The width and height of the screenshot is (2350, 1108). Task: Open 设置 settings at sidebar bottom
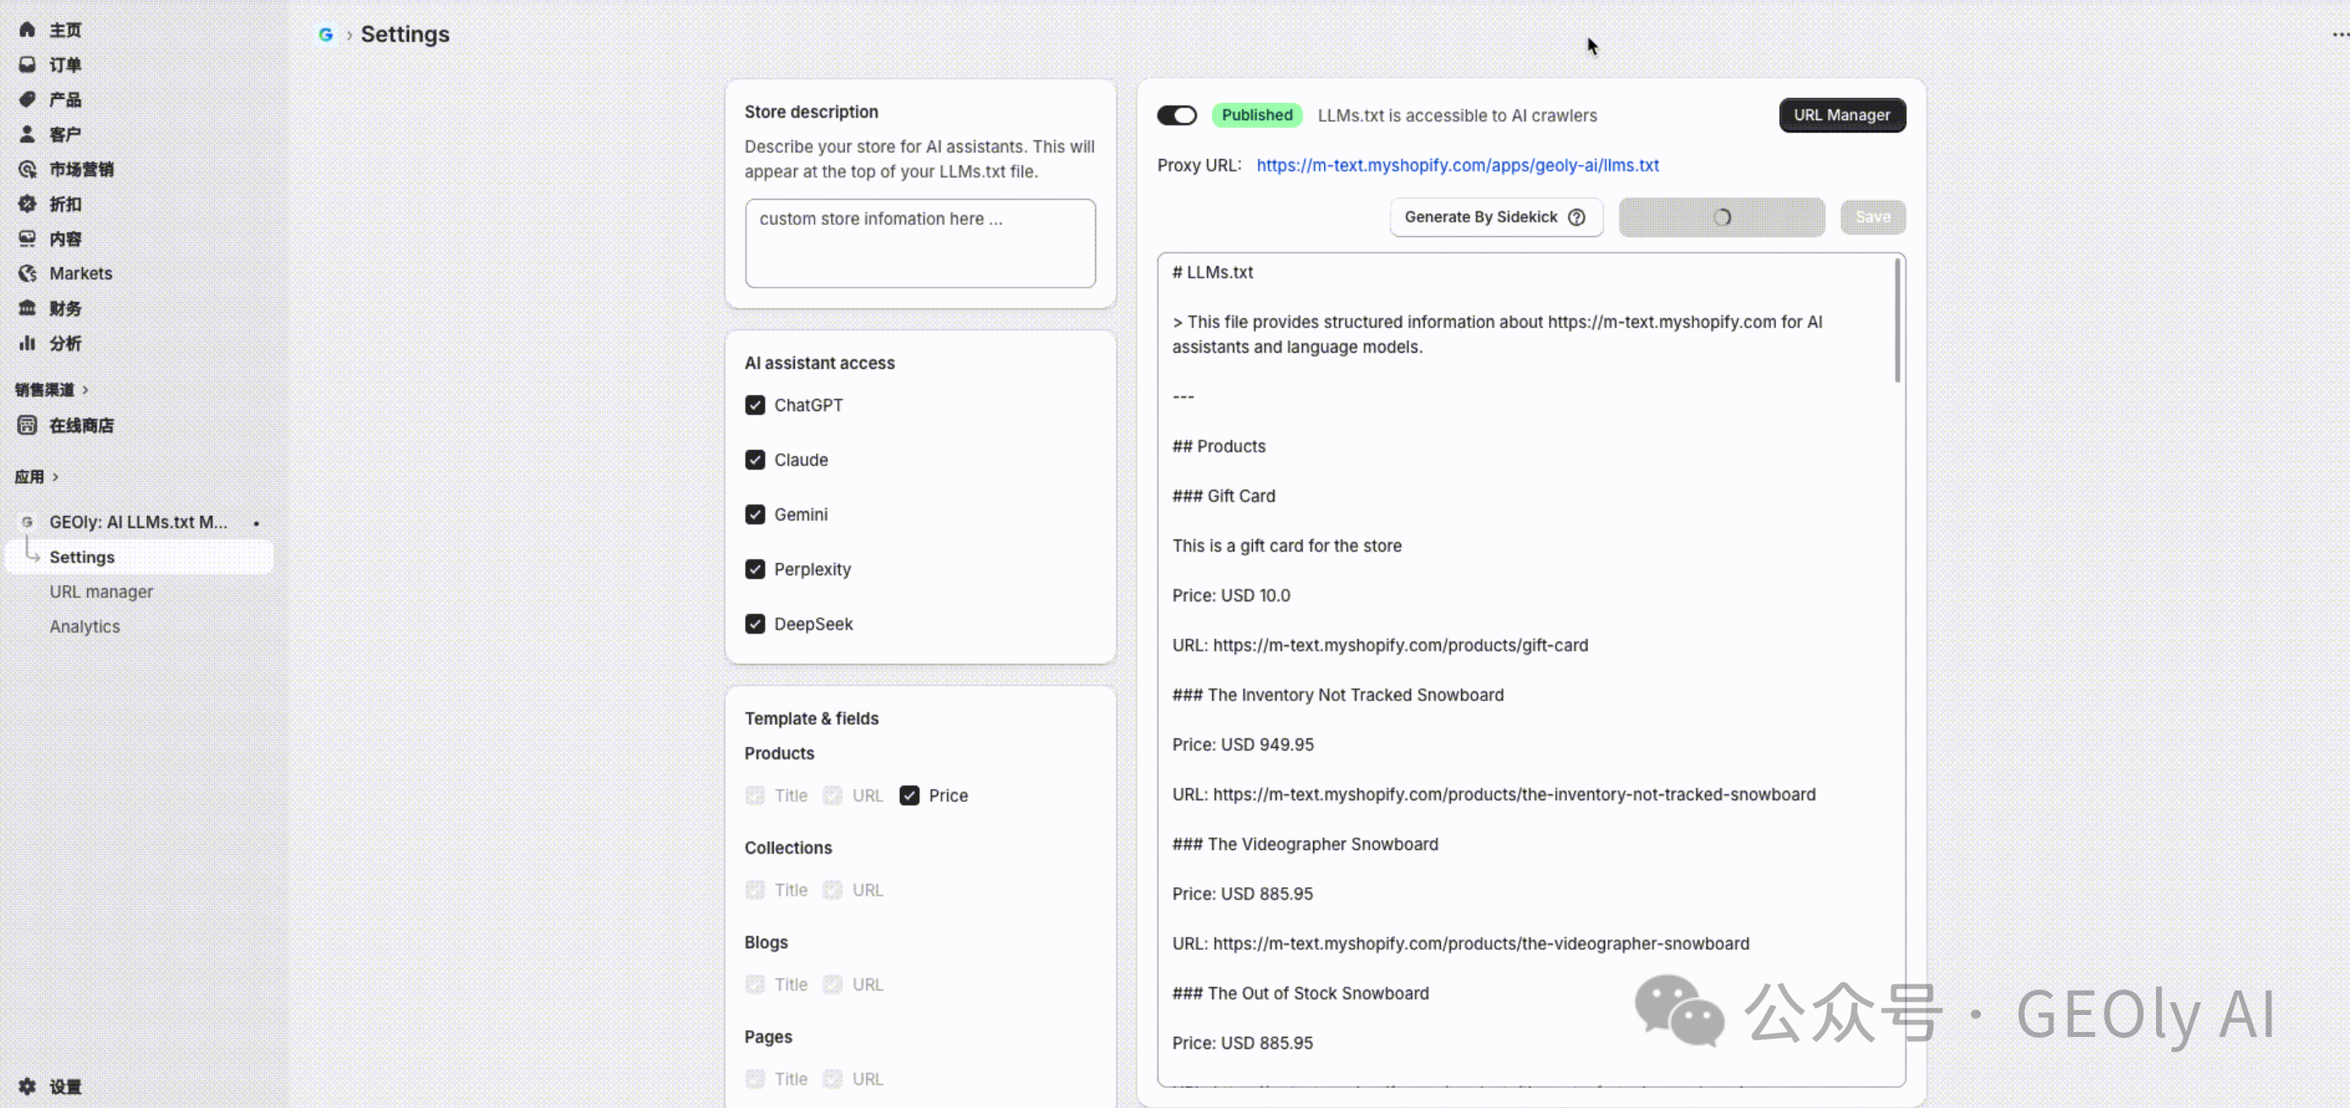(x=65, y=1087)
